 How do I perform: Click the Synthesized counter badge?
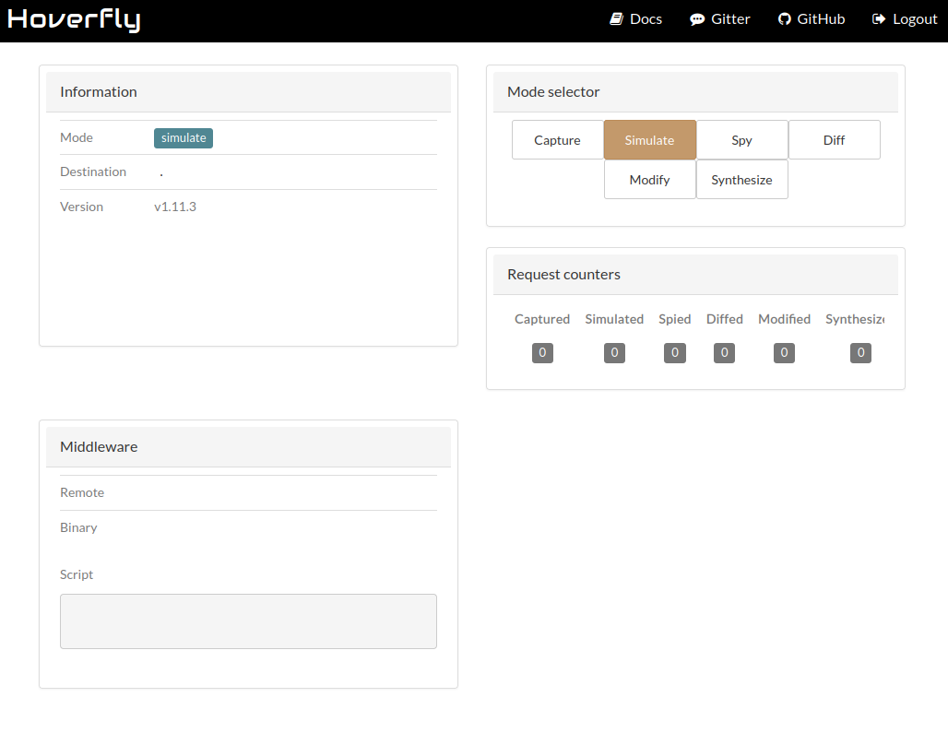click(x=861, y=353)
